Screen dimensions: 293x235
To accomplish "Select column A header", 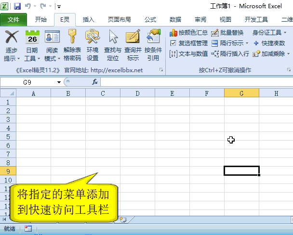I will pos(33,93).
